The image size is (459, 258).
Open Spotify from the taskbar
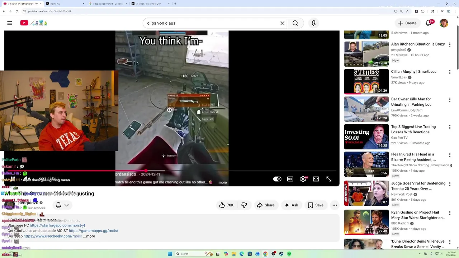coord(289,254)
